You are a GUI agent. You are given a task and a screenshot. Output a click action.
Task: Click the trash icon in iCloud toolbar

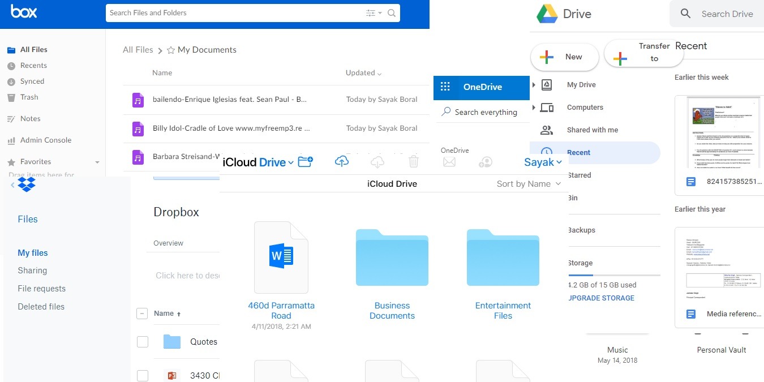click(414, 161)
